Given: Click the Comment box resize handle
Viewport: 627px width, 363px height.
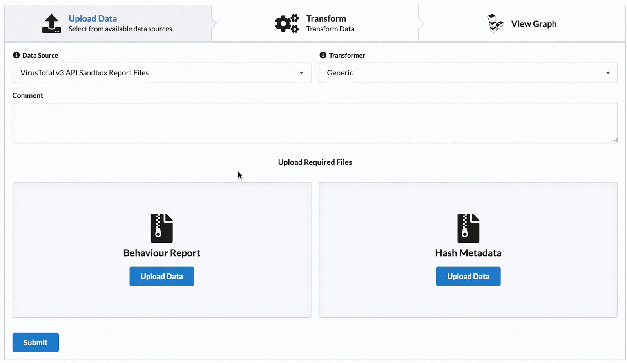Looking at the screenshot, I should (615, 140).
